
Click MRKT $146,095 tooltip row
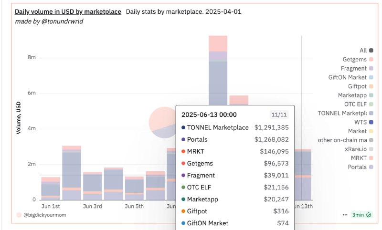pos(235,151)
